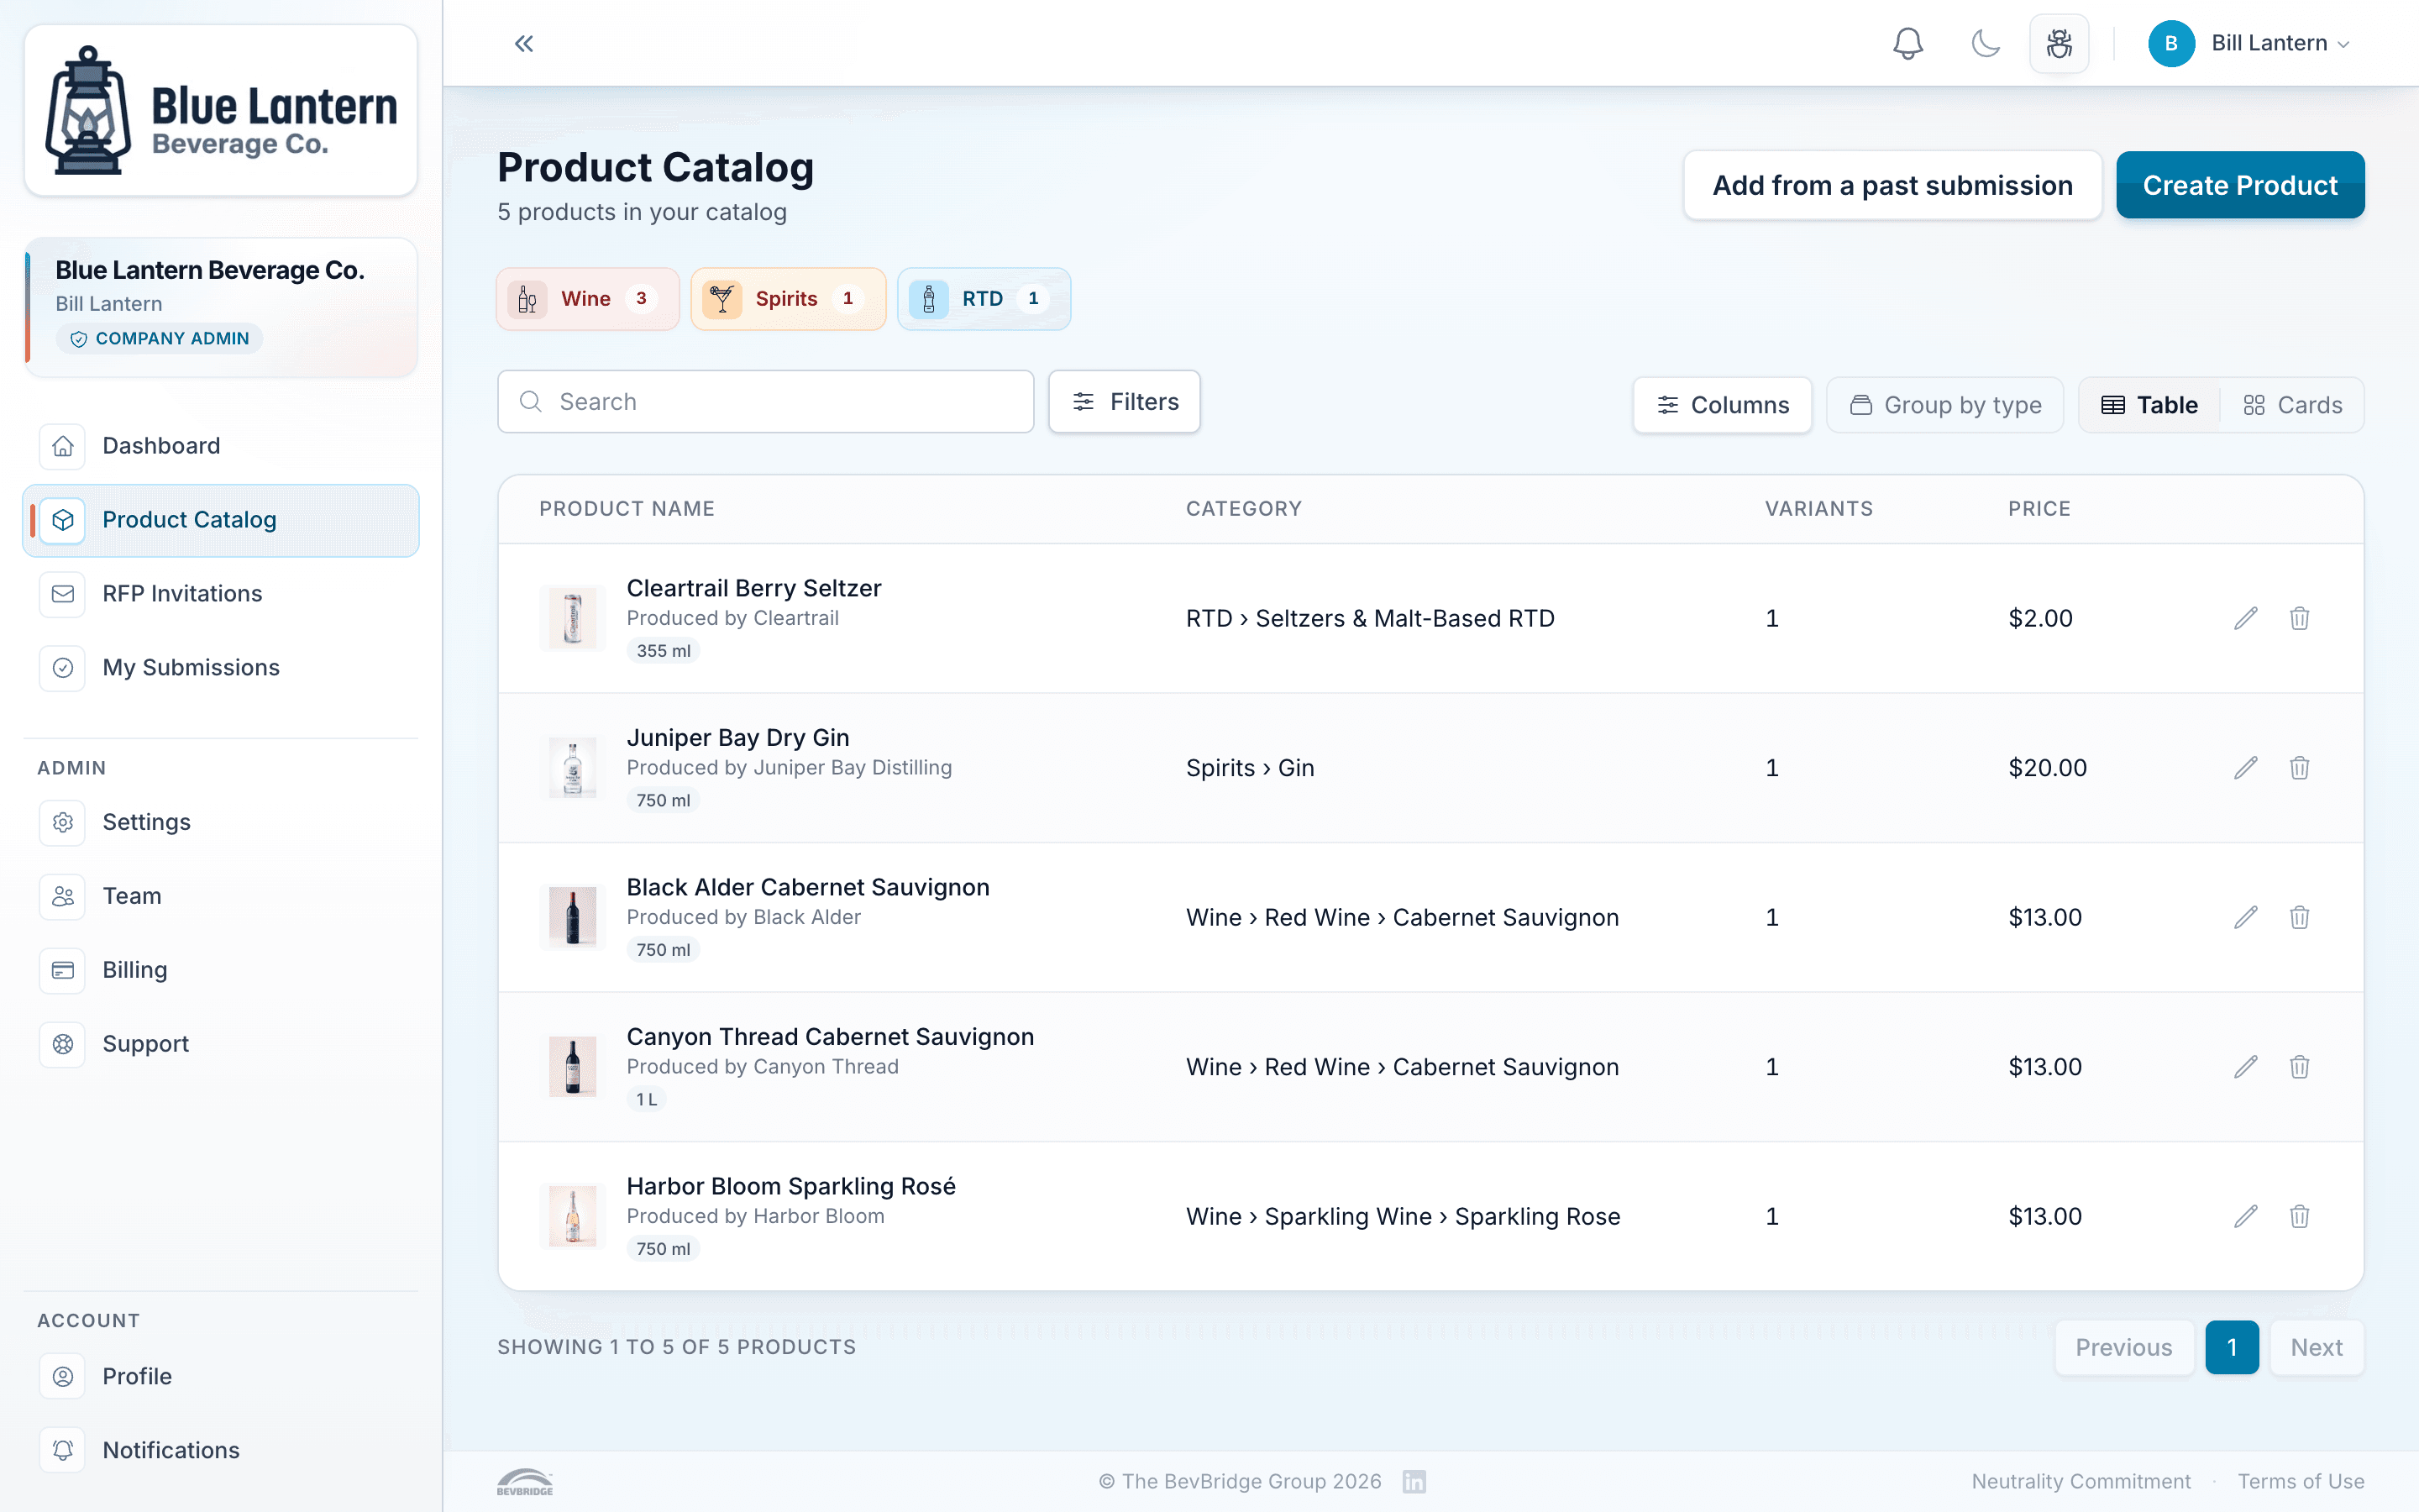This screenshot has height=1512, width=2419.
Task: Focus the Search input field
Action: click(766, 402)
